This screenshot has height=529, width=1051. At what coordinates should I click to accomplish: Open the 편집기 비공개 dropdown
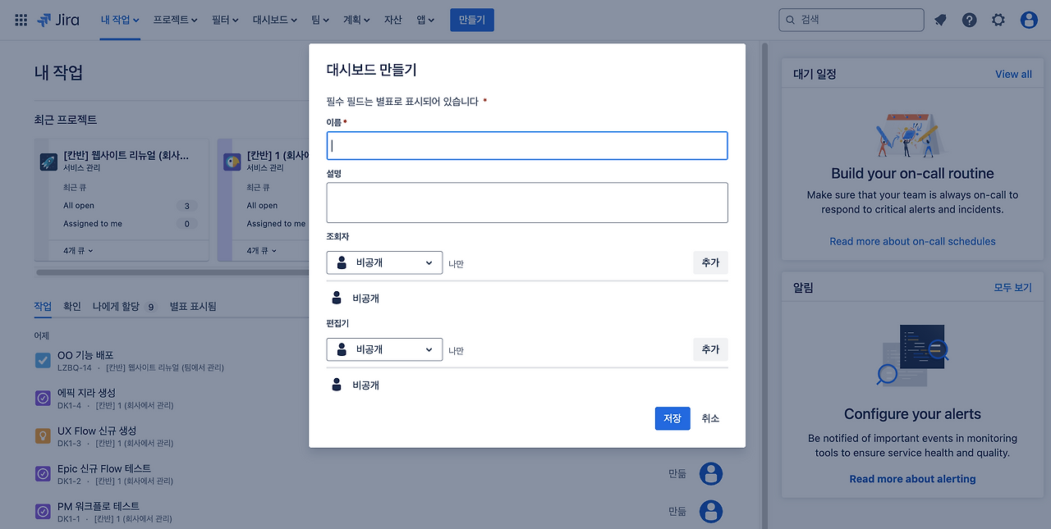click(x=384, y=349)
